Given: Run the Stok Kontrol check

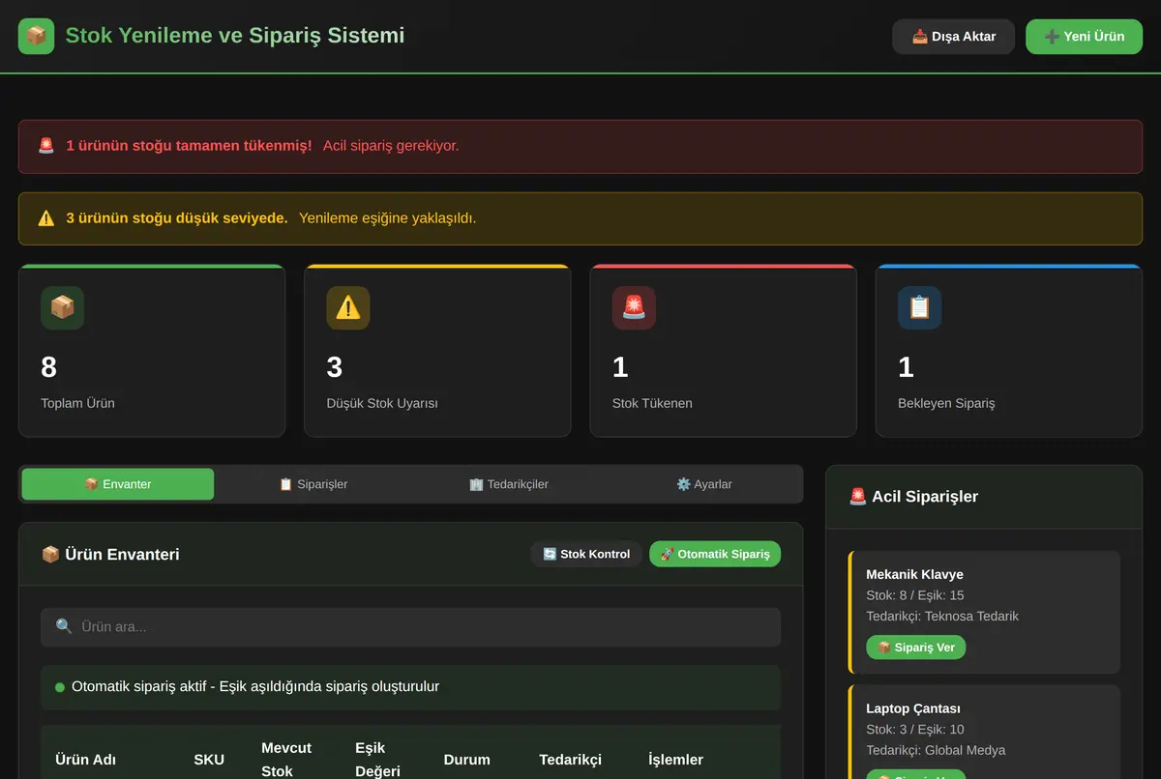Looking at the screenshot, I should [586, 554].
